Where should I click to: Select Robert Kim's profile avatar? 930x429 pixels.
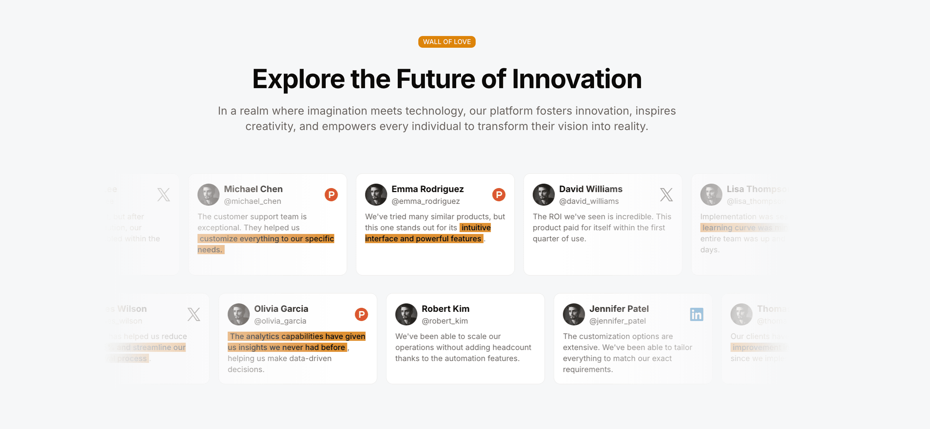[406, 314]
